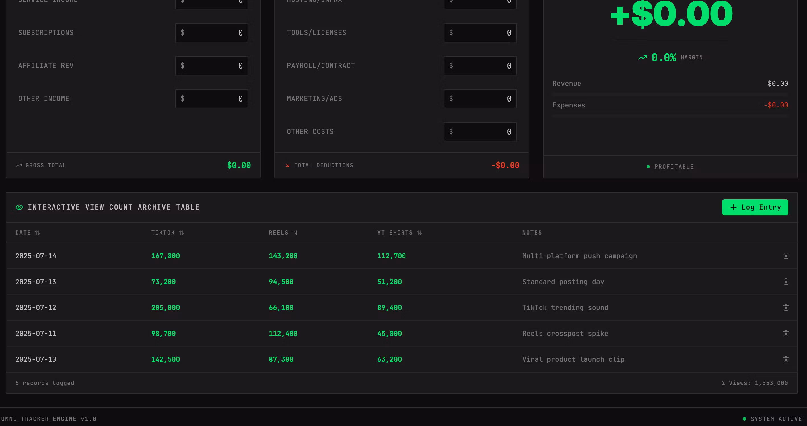Focus the Subscriptions amount field

pyautogui.click(x=211, y=32)
